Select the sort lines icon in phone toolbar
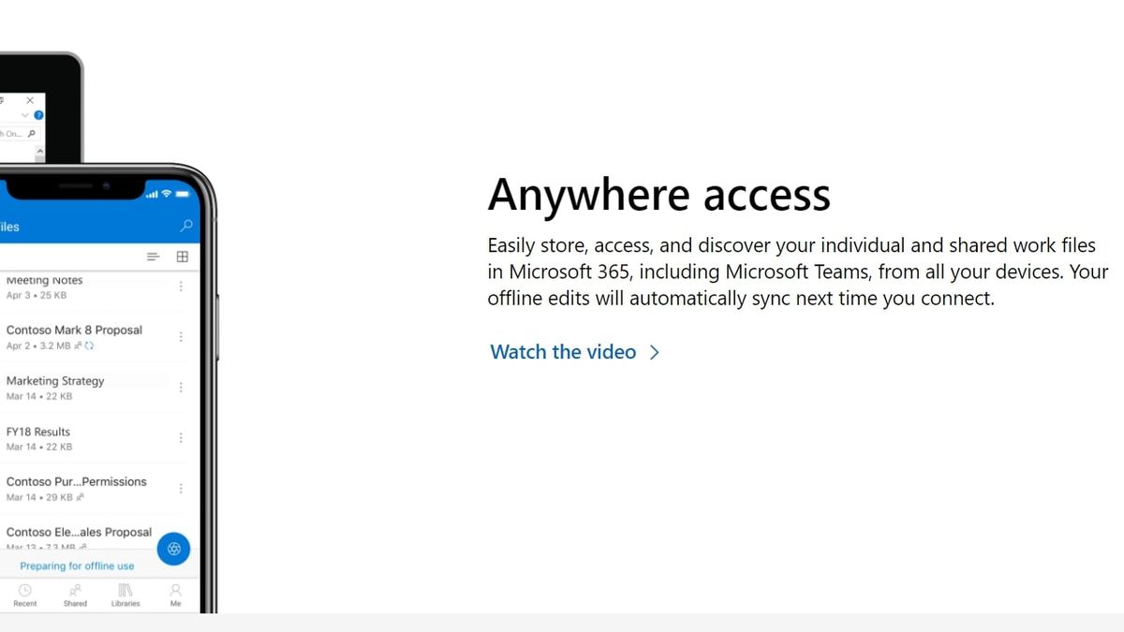This screenshot has width=1124, height=632. [x=153, y=257]
